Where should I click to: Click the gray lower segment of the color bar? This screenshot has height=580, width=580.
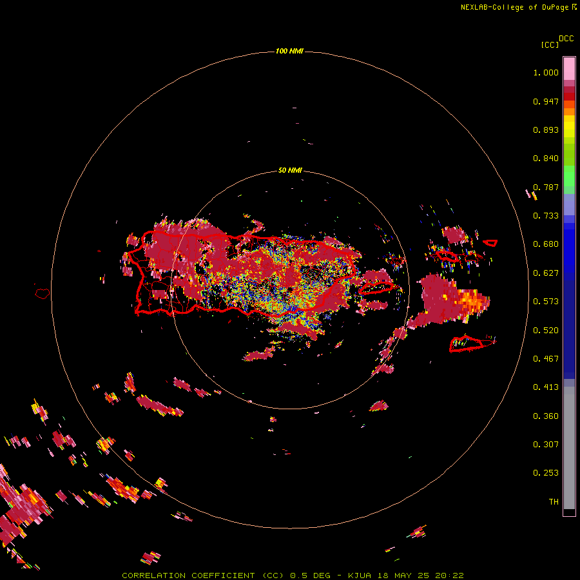[569, 448]
